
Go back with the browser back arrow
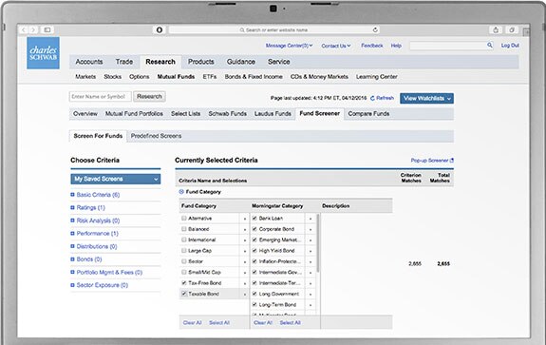pos(24,30)
